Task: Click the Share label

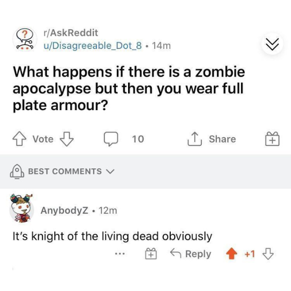Action: pyautogui.click(x=223, y=139)
